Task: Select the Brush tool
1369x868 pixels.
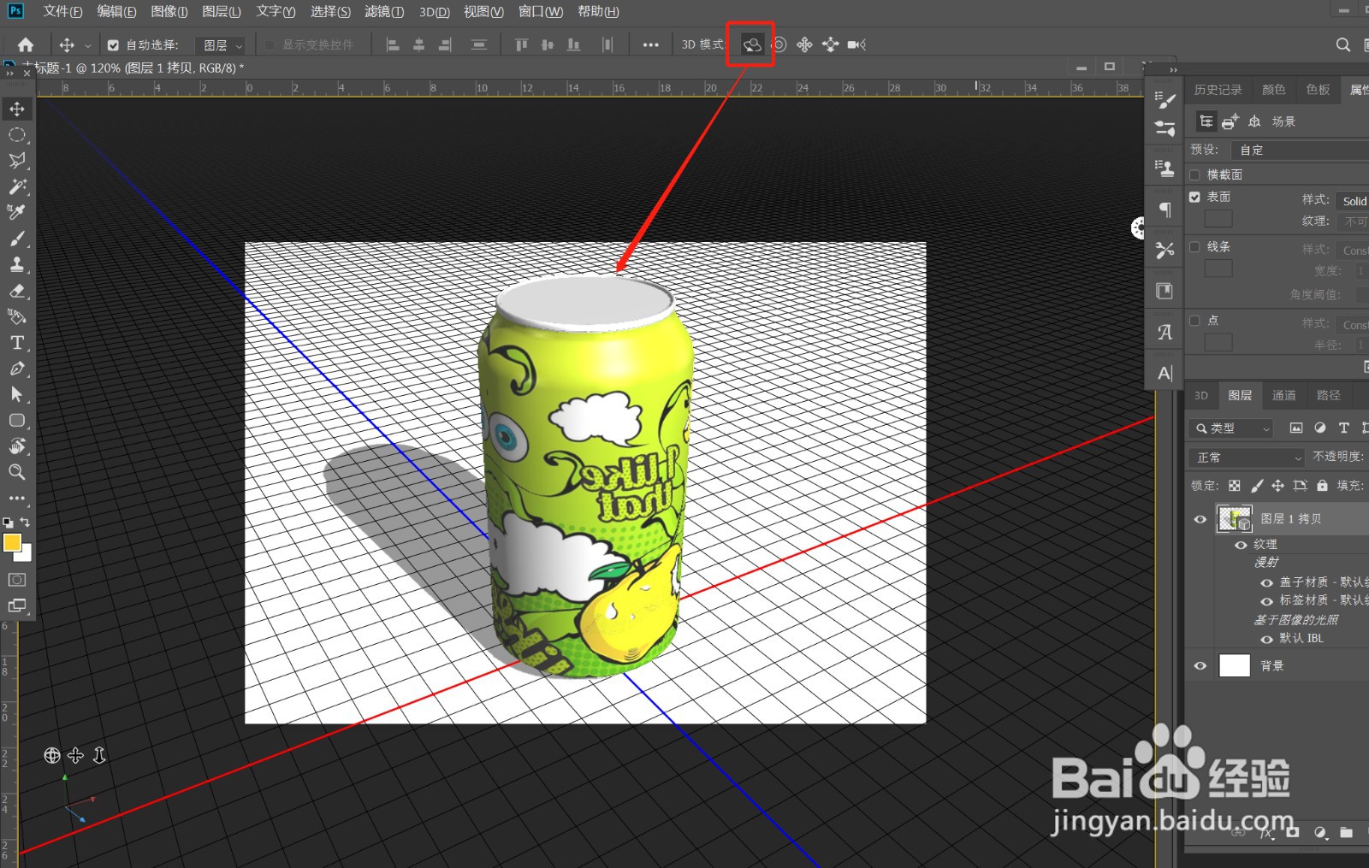Action: (x=17, y=239)
